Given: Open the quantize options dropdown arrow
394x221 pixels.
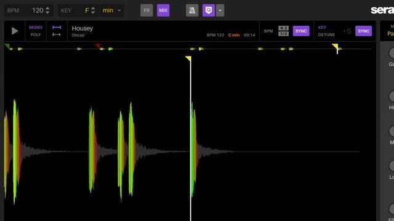Looking at the screenshot, I should coord(220,10).
